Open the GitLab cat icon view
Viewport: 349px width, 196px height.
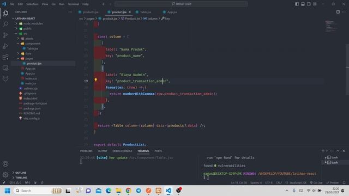pyautogui.click(x=5, y=78)
